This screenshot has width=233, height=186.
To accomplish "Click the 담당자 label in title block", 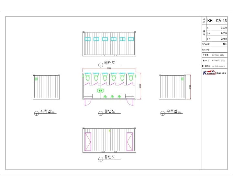I will click(x=205, y=50).
